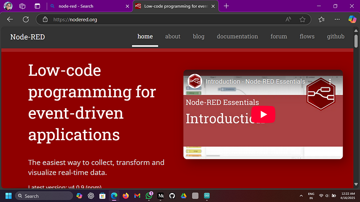This screenshot has height=202, width=360.
Task: Select the home navigation item
Action: point(145,37)
